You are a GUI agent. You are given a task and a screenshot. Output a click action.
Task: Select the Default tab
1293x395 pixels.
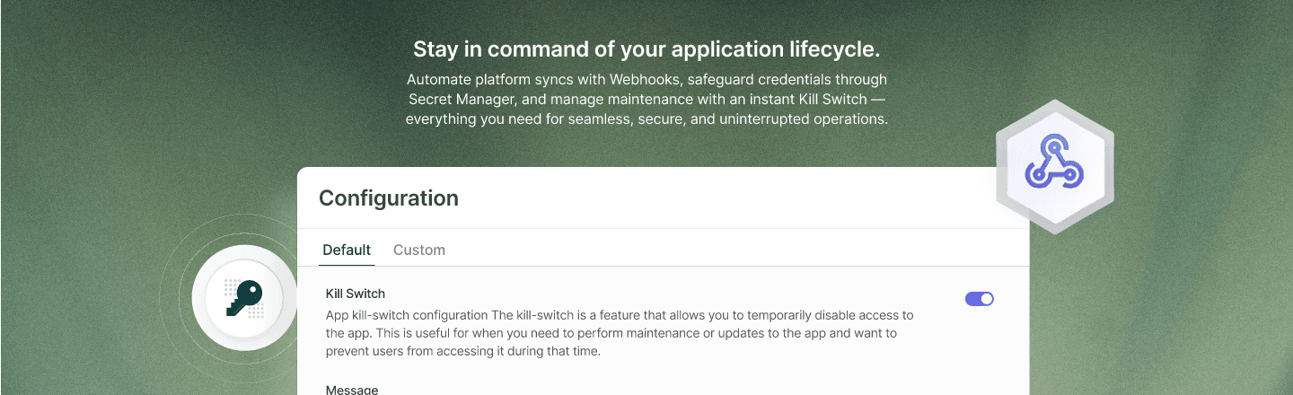tap(347, 250)
